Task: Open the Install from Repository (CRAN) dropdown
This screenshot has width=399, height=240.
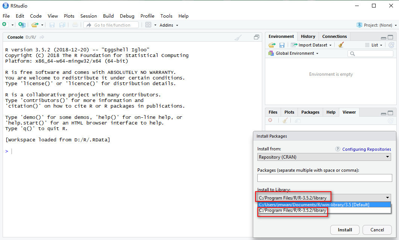Action: pos(324,157)
